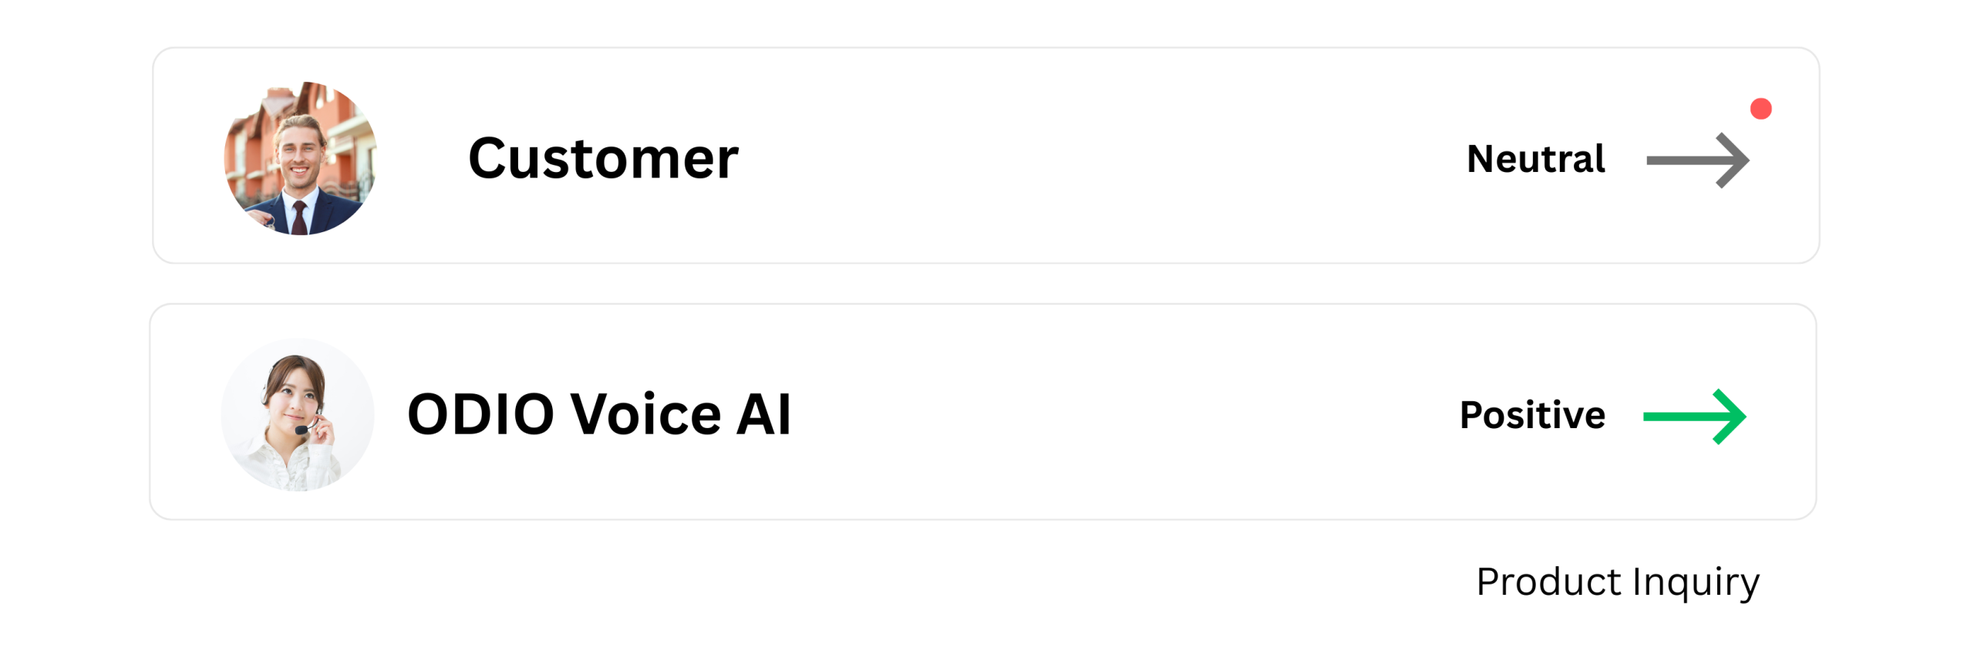
Task: Open the Customer profile photo
Action: (300, 158)
